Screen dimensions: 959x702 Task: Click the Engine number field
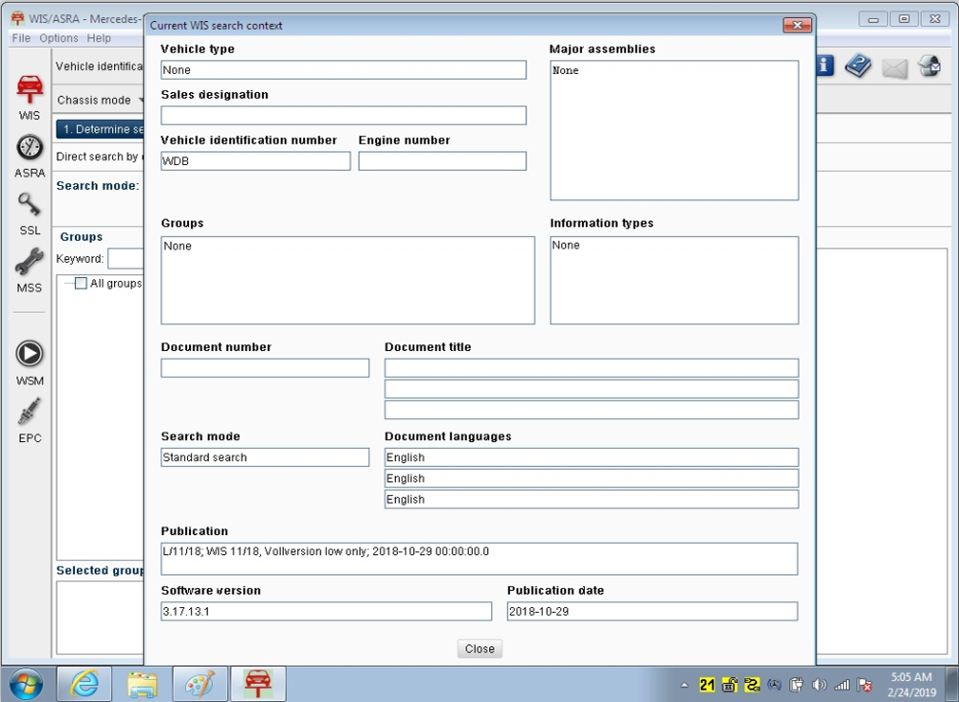point(441,161)
